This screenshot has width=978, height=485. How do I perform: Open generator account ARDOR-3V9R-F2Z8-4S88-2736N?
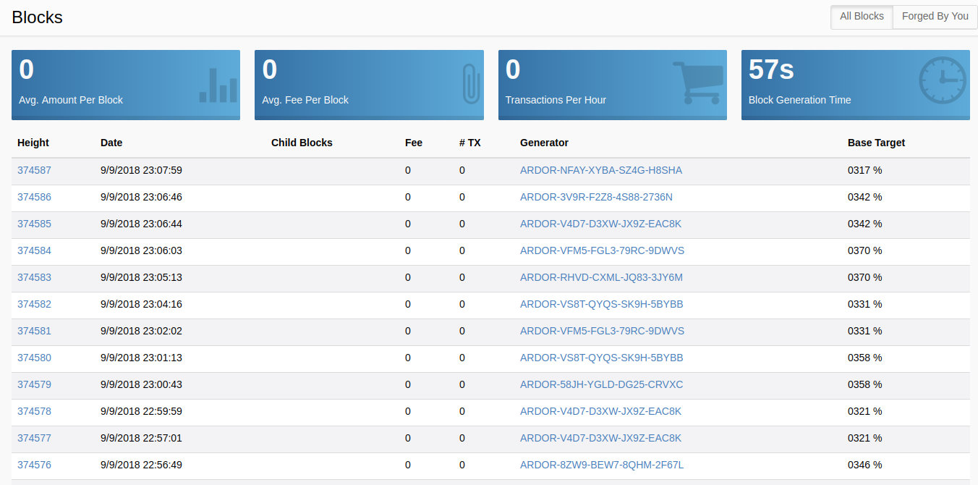coord(596,198)
